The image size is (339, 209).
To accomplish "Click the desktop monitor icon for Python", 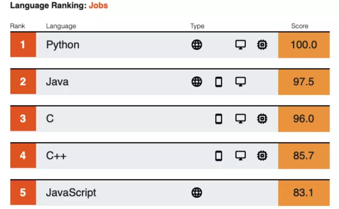I will pyautogui.click(x=240, y=45).
